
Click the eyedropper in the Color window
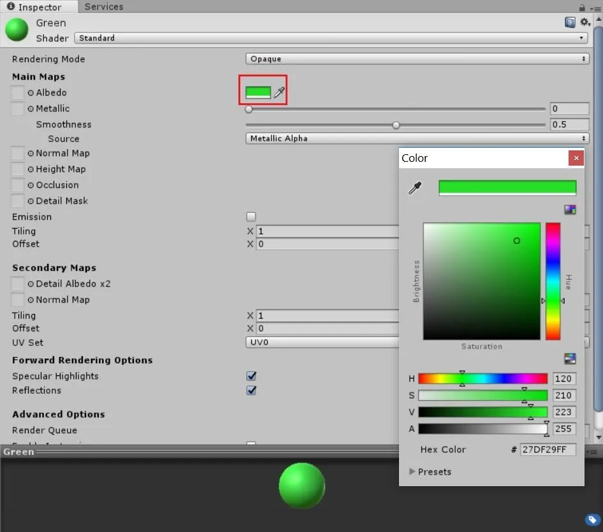(x=415, y=188)
